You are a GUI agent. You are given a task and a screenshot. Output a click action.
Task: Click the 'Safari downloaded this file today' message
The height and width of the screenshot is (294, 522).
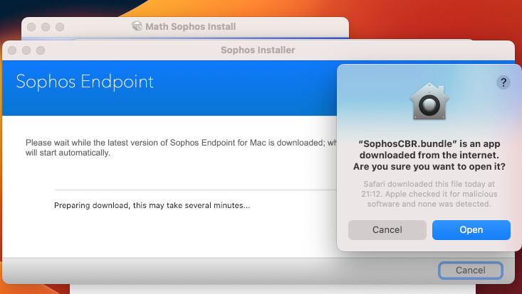click(x=429, y=194)
